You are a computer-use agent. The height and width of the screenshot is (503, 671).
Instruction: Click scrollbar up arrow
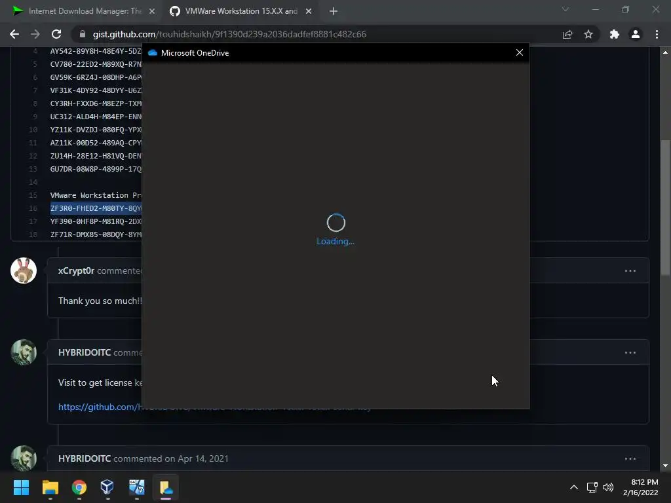665,52
